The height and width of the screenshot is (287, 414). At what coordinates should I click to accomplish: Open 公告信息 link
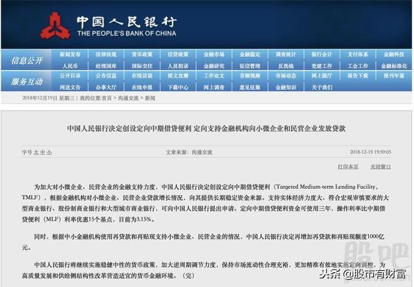coord(106,76)
